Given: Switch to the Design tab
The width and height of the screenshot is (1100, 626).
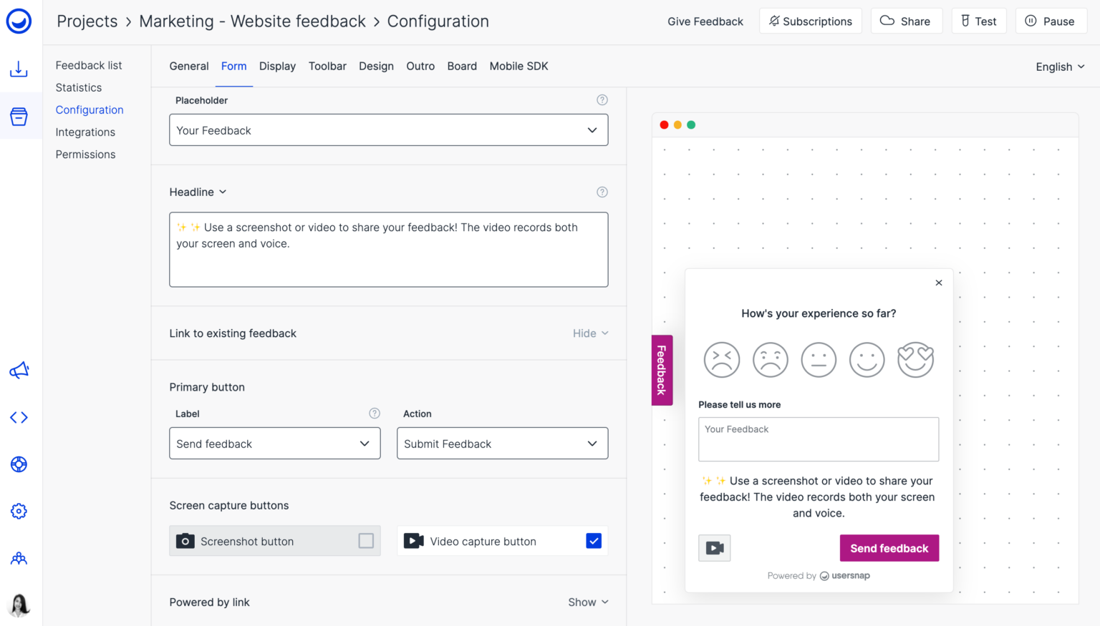Looking at the screenshot, I should point(376,67).
